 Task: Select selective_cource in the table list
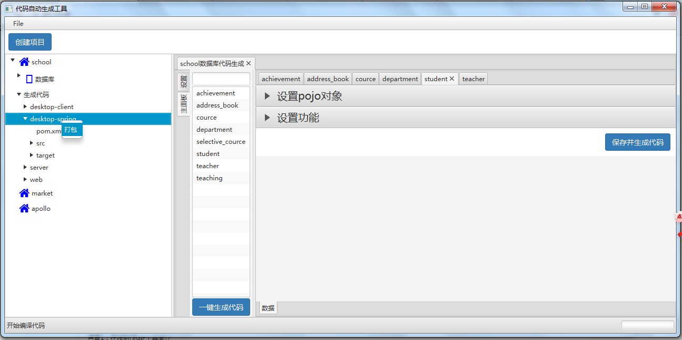pyautogui.click(x=221, y=141)
